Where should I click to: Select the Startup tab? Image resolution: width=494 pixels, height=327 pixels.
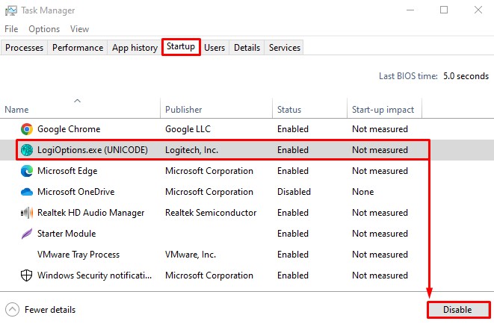[x=181, y=46]
